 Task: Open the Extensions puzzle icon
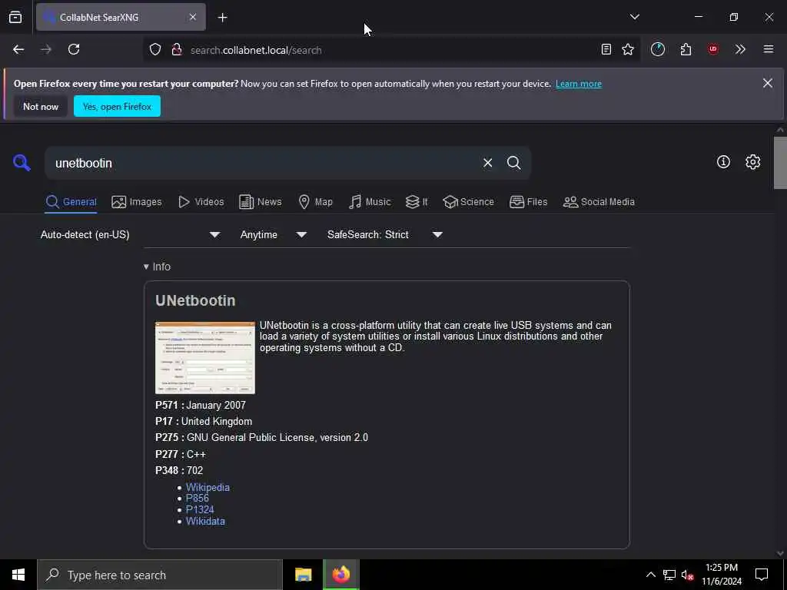[686, 49]
